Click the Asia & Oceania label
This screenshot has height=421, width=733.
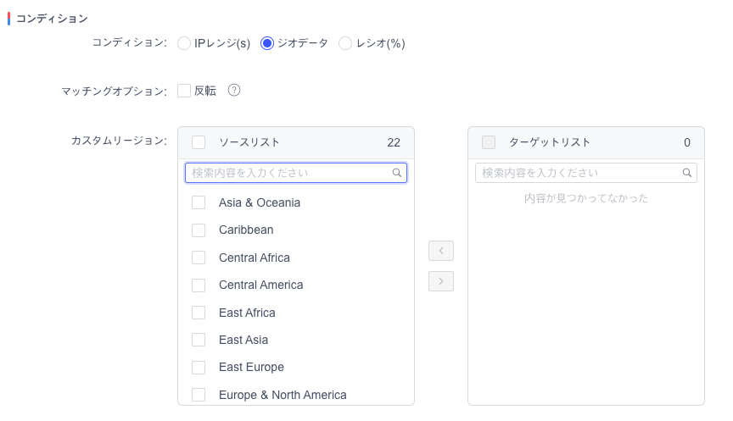tap(260, 202)
